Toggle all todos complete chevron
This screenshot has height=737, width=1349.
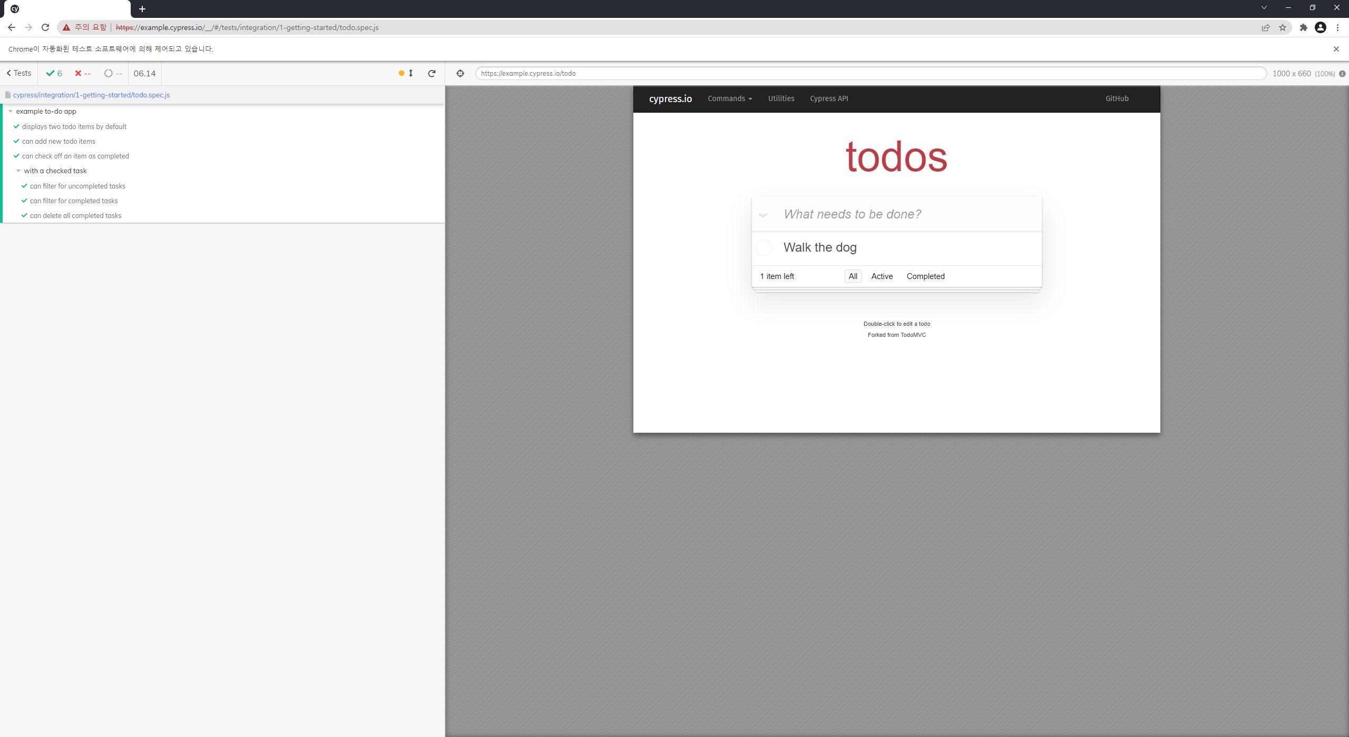(763, 215)
